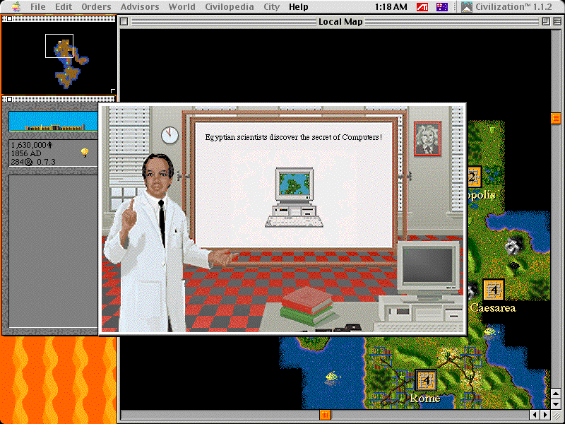Click the discovery message text
The image size is (565, 424).
[293, 137]
